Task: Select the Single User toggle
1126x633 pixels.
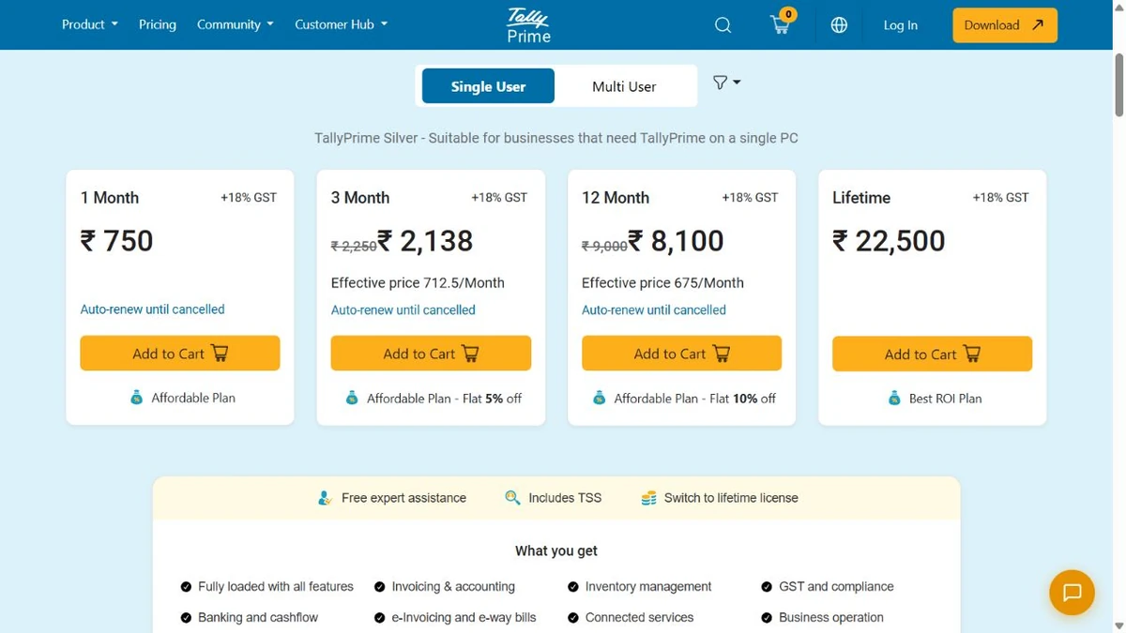Action: point(488,86)
